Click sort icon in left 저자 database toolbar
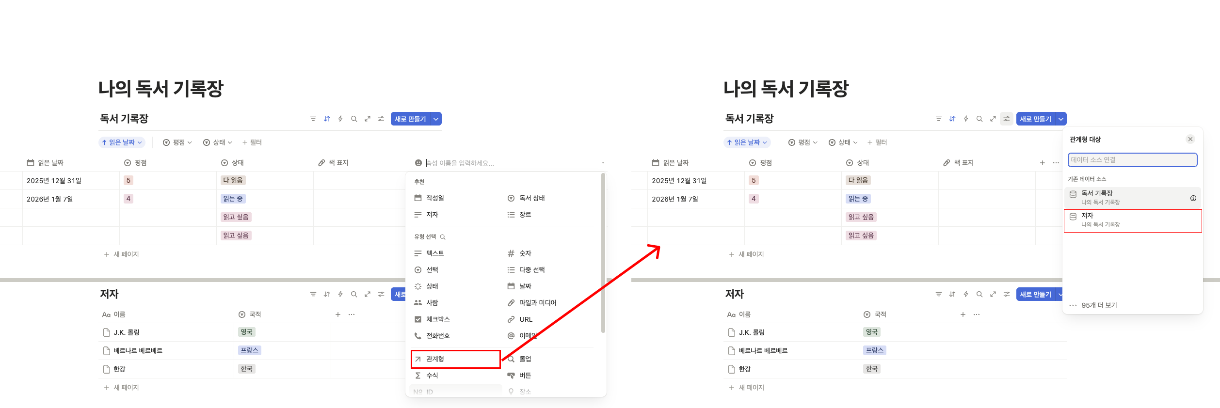This screenshot has height=408, width=1220. 327,294
